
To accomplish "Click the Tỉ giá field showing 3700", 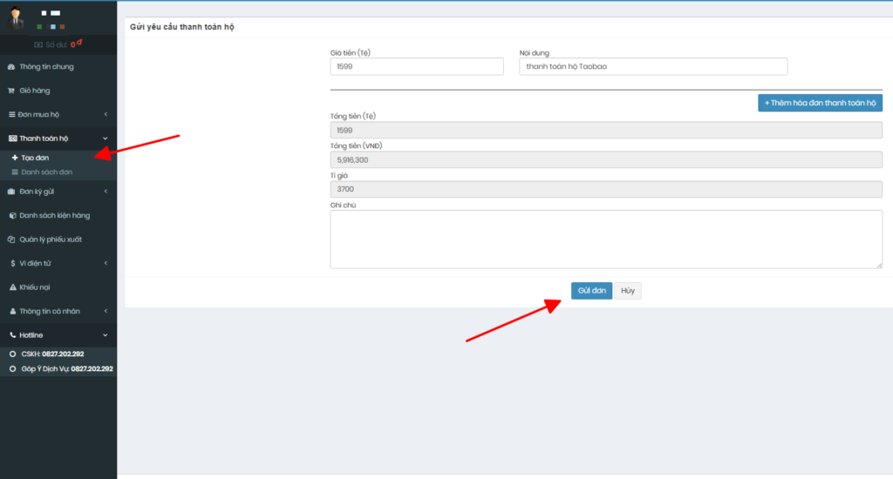I will click(607, 189).
